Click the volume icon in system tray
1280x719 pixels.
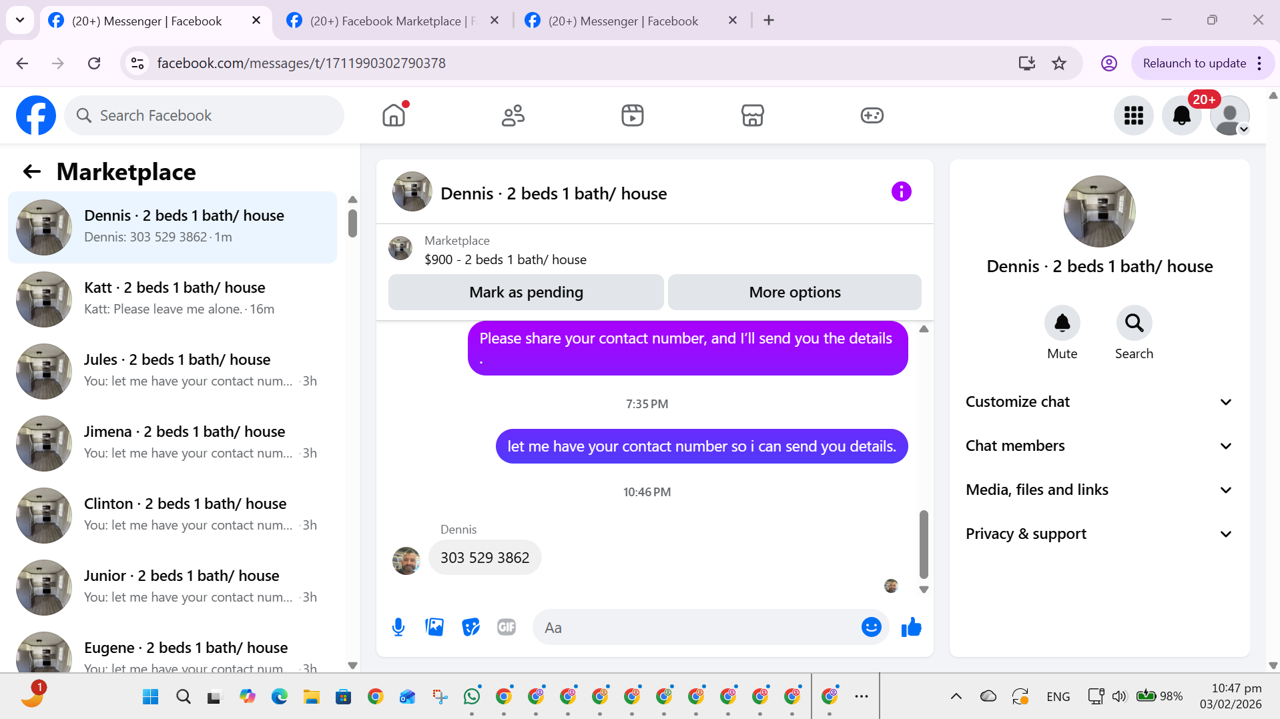tap(1119, 697)
